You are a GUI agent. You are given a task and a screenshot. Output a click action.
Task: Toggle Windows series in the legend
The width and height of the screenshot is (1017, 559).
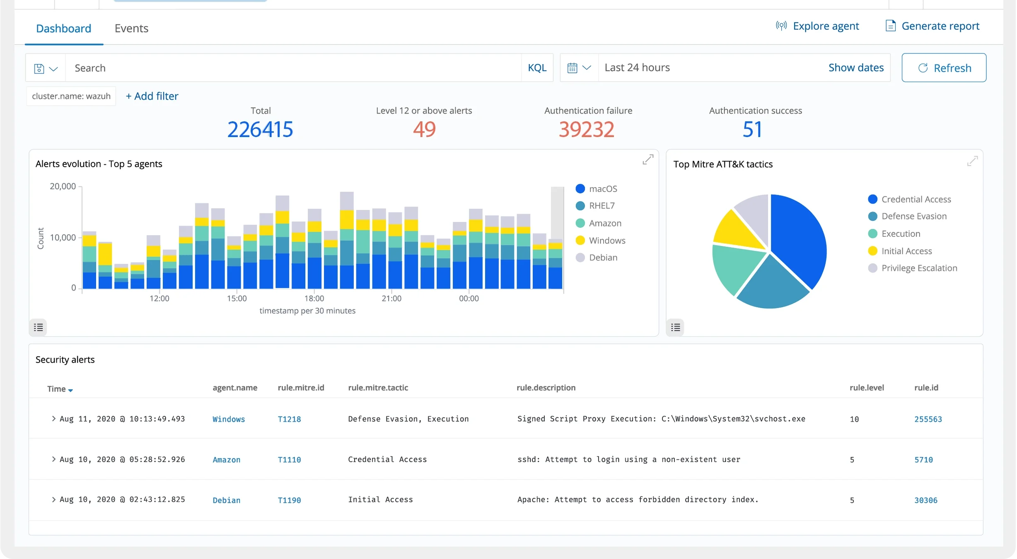point(607,241)
